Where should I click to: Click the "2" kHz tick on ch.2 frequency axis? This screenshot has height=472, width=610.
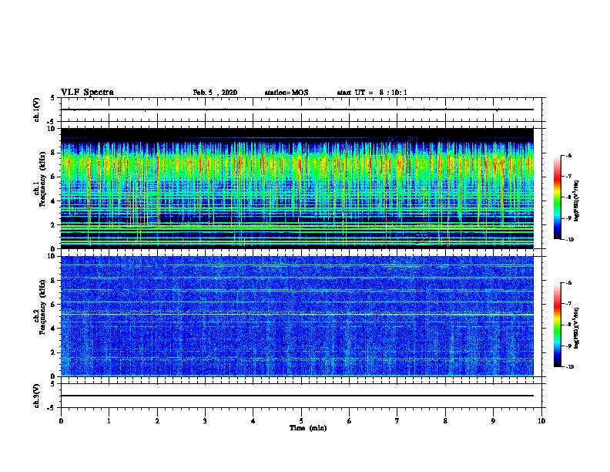tap(53, 352)
